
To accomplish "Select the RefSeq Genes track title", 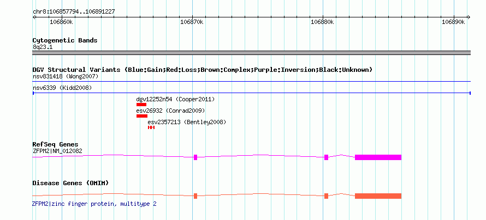I will tap(56, 144).
